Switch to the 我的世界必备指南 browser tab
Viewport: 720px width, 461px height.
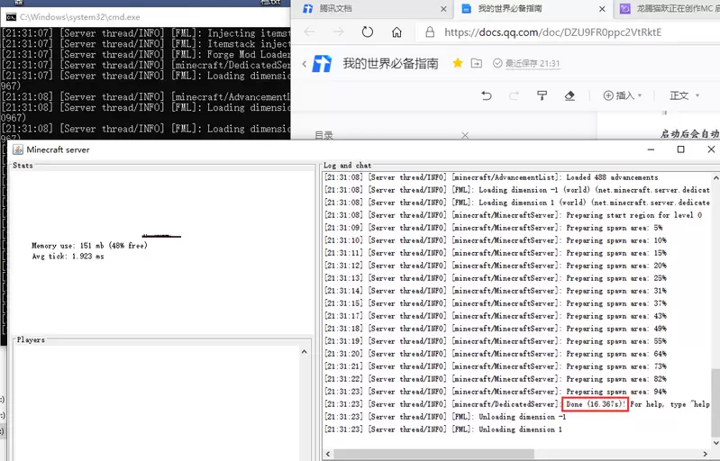533,8
